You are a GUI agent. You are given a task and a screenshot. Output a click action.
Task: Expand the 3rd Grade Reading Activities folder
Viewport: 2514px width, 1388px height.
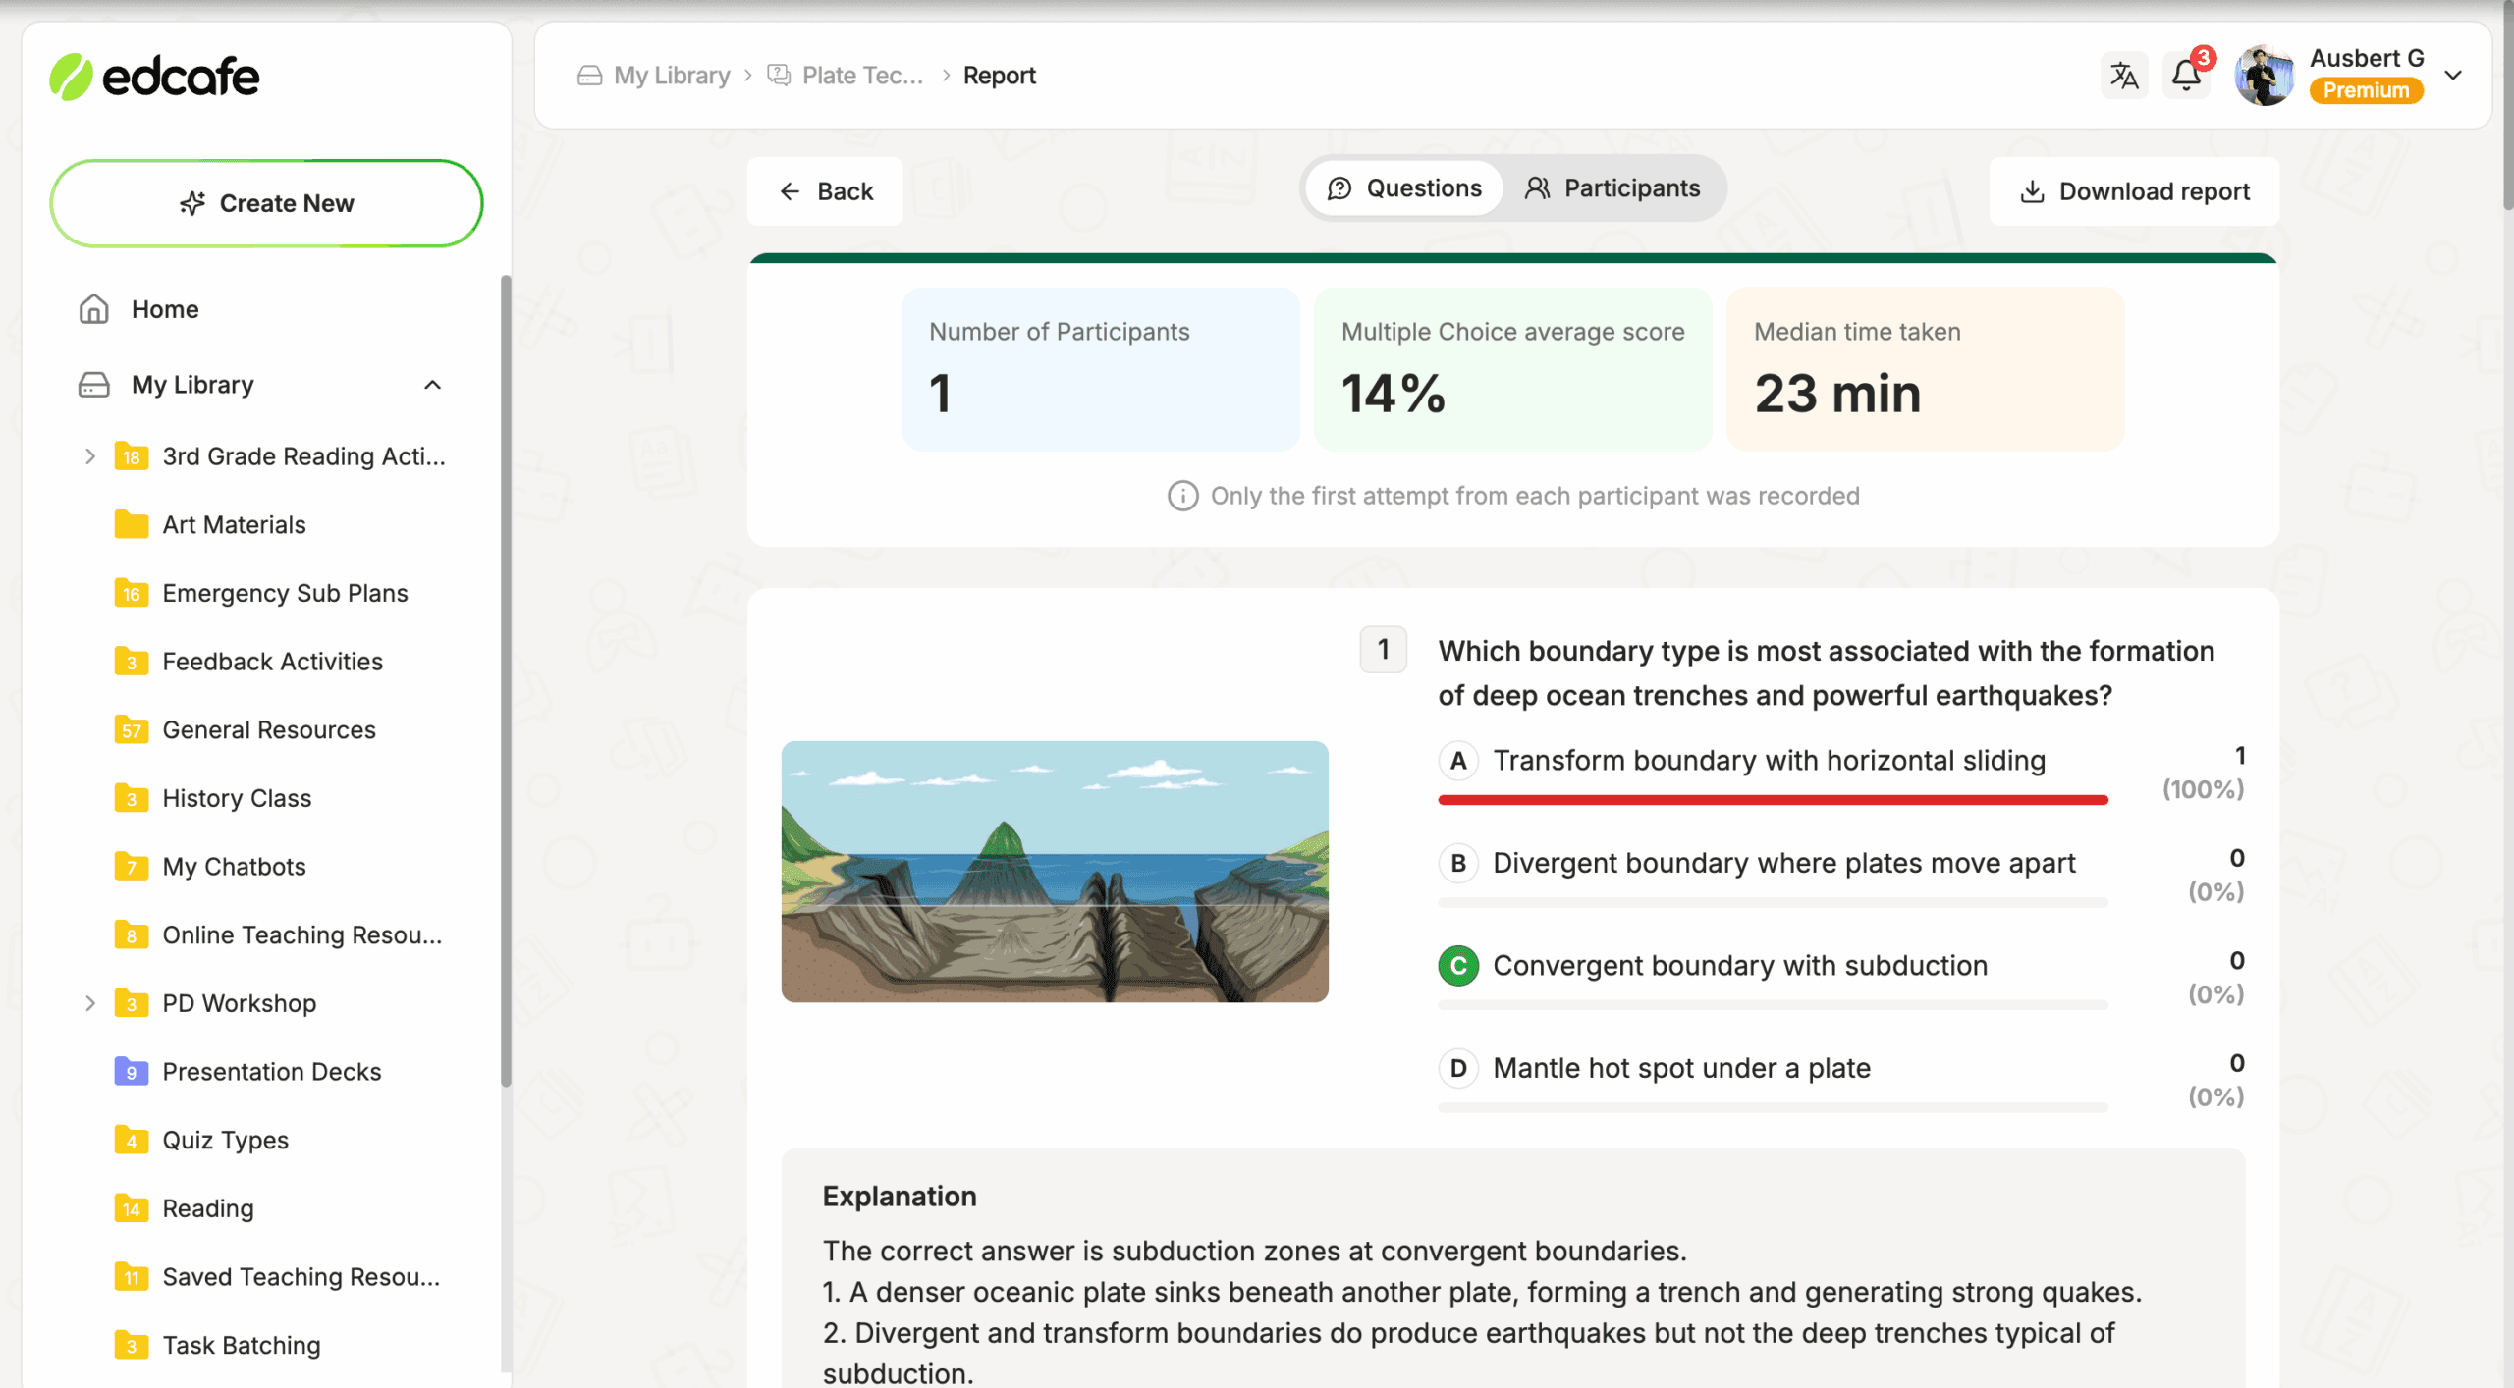(x=89, y=456)
